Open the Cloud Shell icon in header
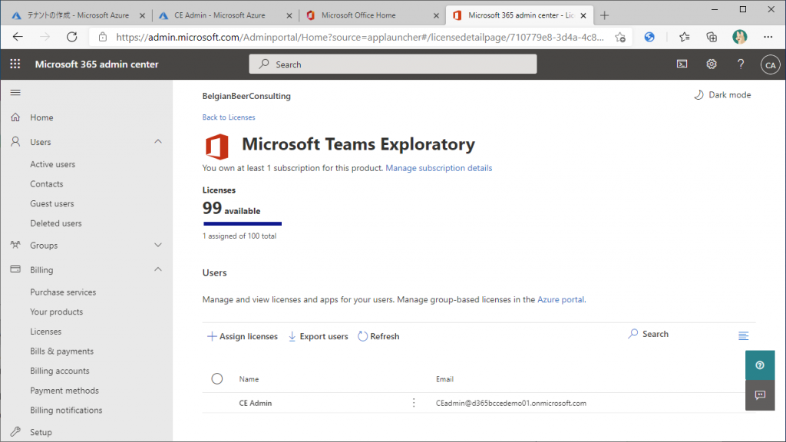This screenshot has width=786, height=442. tap(682, 64)
